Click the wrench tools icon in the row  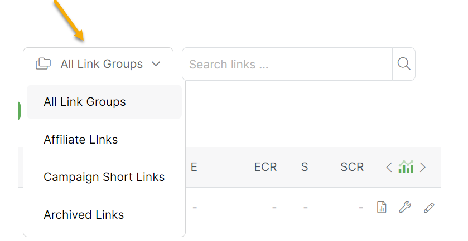tap(405, 208)
